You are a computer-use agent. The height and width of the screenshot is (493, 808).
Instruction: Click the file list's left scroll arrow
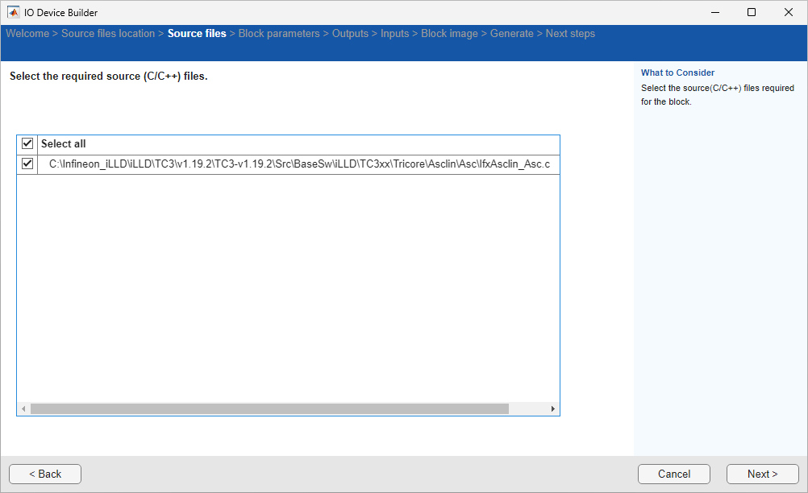(23, 409)
